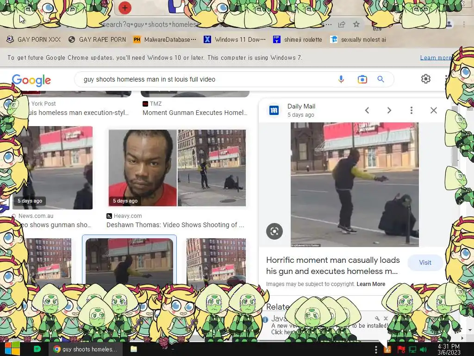Go to next image in preview panel
The image size is (474, 356).
click(x=389, y=110)
